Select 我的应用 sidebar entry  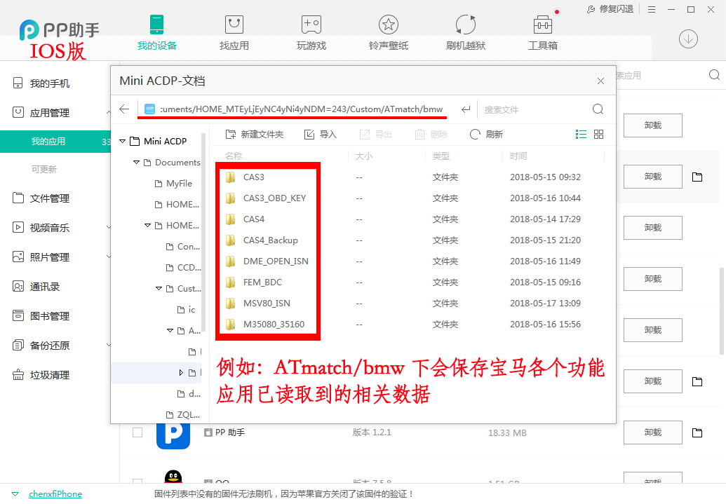55,142
